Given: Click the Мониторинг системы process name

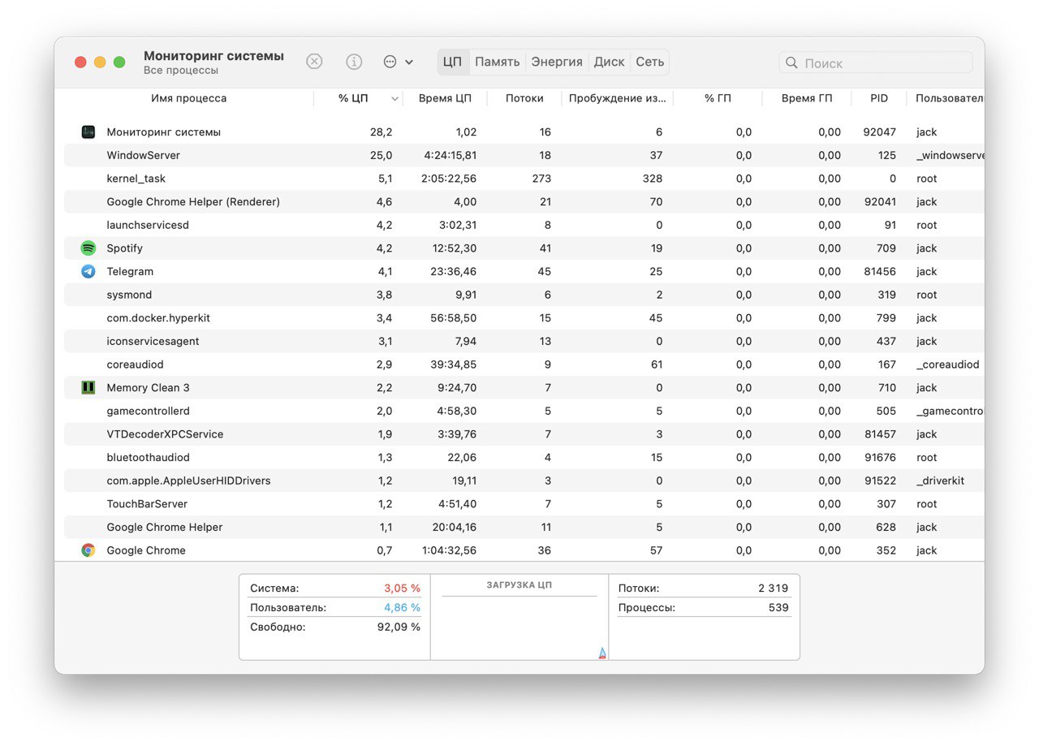Looking at the screenshot, I should [163, 132].
